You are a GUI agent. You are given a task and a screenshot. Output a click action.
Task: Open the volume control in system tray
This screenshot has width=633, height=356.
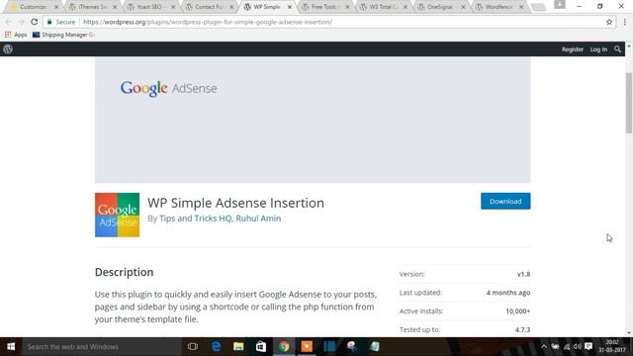pos(578,346)
